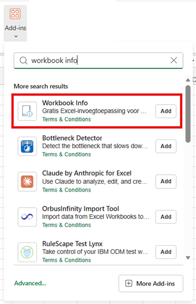This screenshot has height=304, width=196.
Task: Click Take control of IBM ODM description
Action: (95, 252)
